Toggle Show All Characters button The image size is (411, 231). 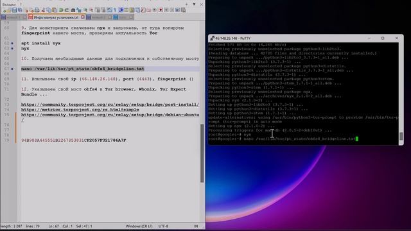click(115, 10)
